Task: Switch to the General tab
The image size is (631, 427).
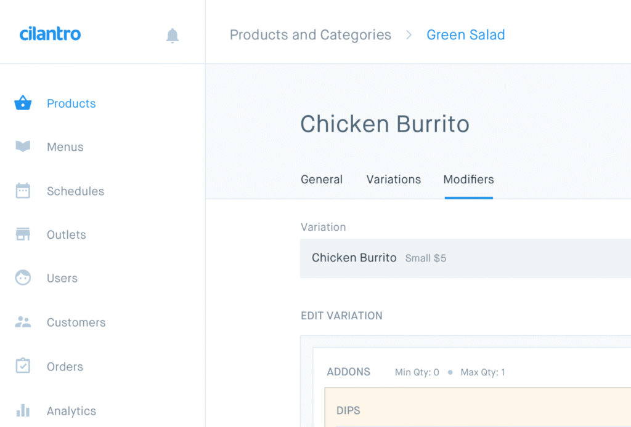Action: pos(322,180)
